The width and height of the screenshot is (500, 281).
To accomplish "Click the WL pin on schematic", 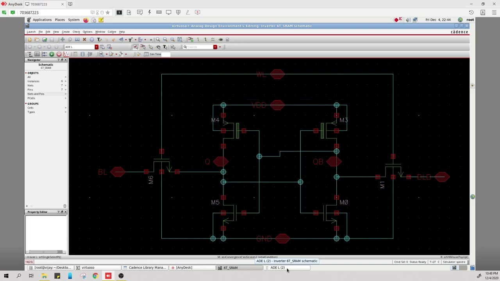I will pos(277,74).
